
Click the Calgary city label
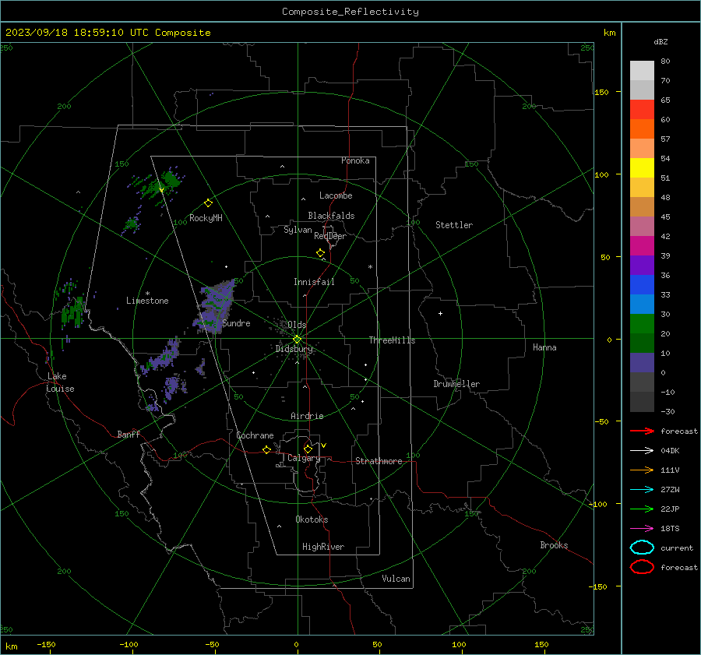304,458
